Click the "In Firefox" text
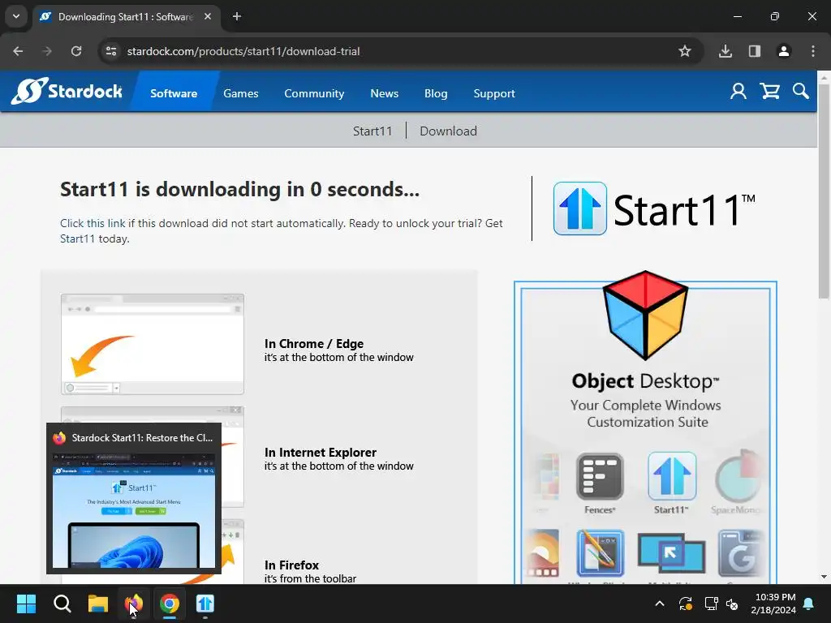The height and width of the screenshot is (623, 831). [x=291, y=565]
